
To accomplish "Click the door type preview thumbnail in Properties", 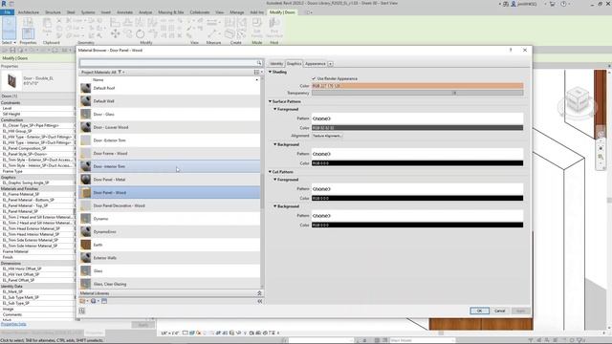I will pyautogui.click(x=12, y=81).
